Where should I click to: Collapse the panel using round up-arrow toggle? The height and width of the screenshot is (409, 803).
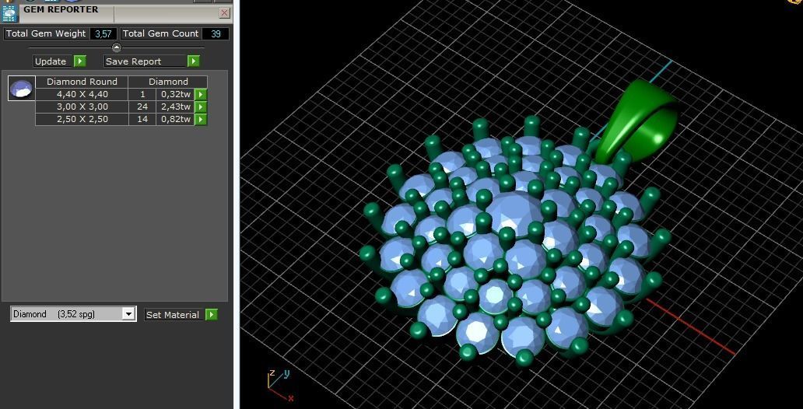coord(116,47)
